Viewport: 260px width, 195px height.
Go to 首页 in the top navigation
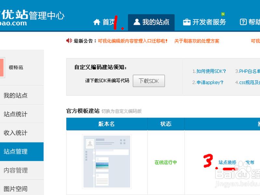click(x=104, y=22)
